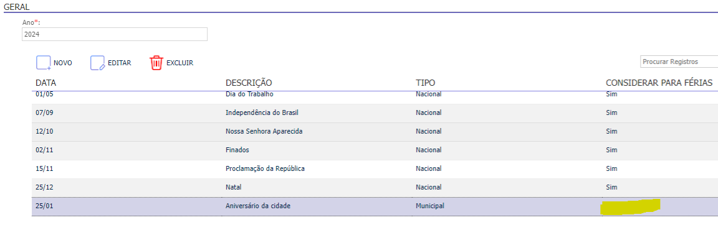Sort by the DATA column header

click(45, 83)
